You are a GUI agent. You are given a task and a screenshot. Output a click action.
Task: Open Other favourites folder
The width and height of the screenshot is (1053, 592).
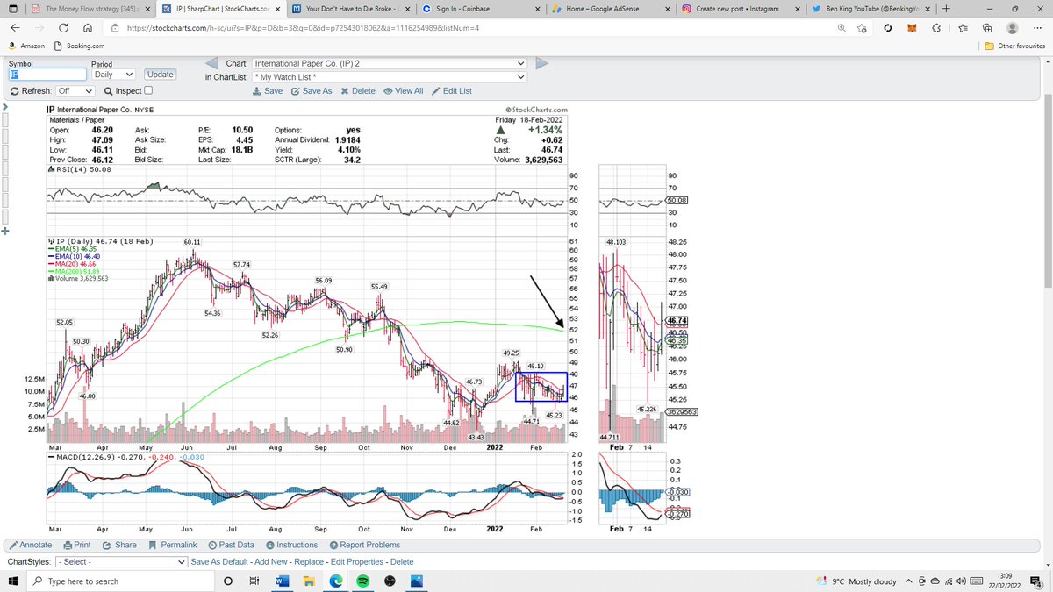coord(1014,46)
